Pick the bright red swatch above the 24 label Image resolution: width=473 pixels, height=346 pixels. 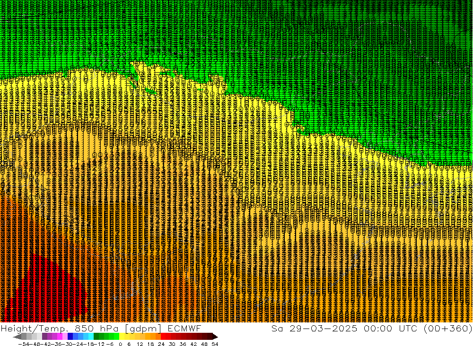tap(163, 337)
